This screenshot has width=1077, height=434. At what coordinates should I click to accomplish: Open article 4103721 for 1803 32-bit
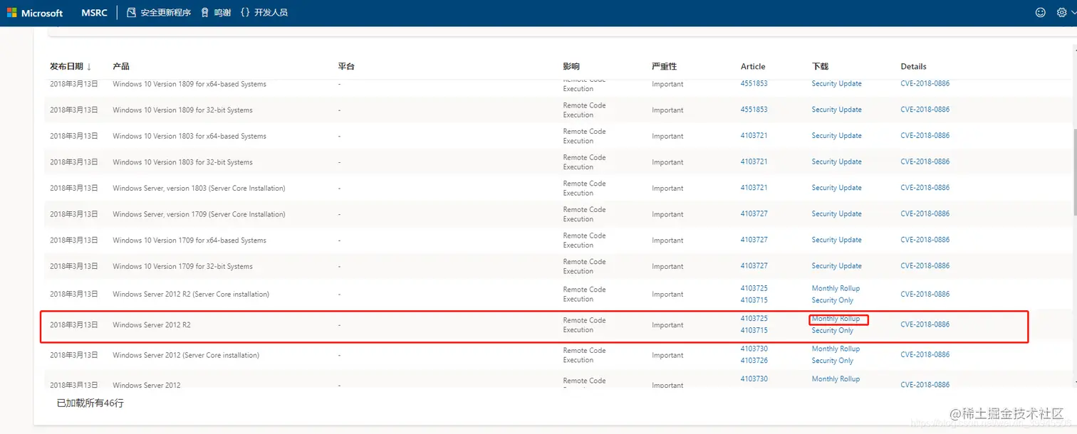pos(754,162)
